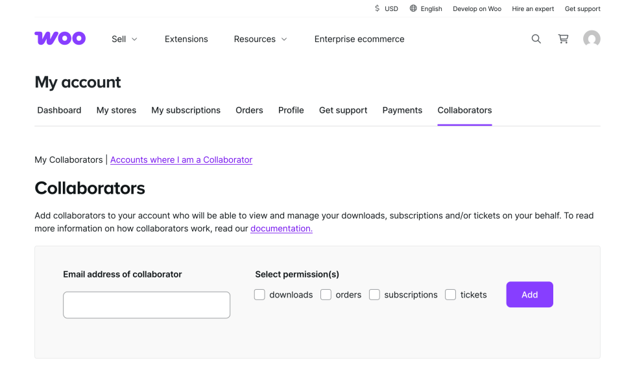This screenshot has height=374, width=635.
Task: Click the dollar currency icon
Action: pyautogui.click(x=377, y=8)
